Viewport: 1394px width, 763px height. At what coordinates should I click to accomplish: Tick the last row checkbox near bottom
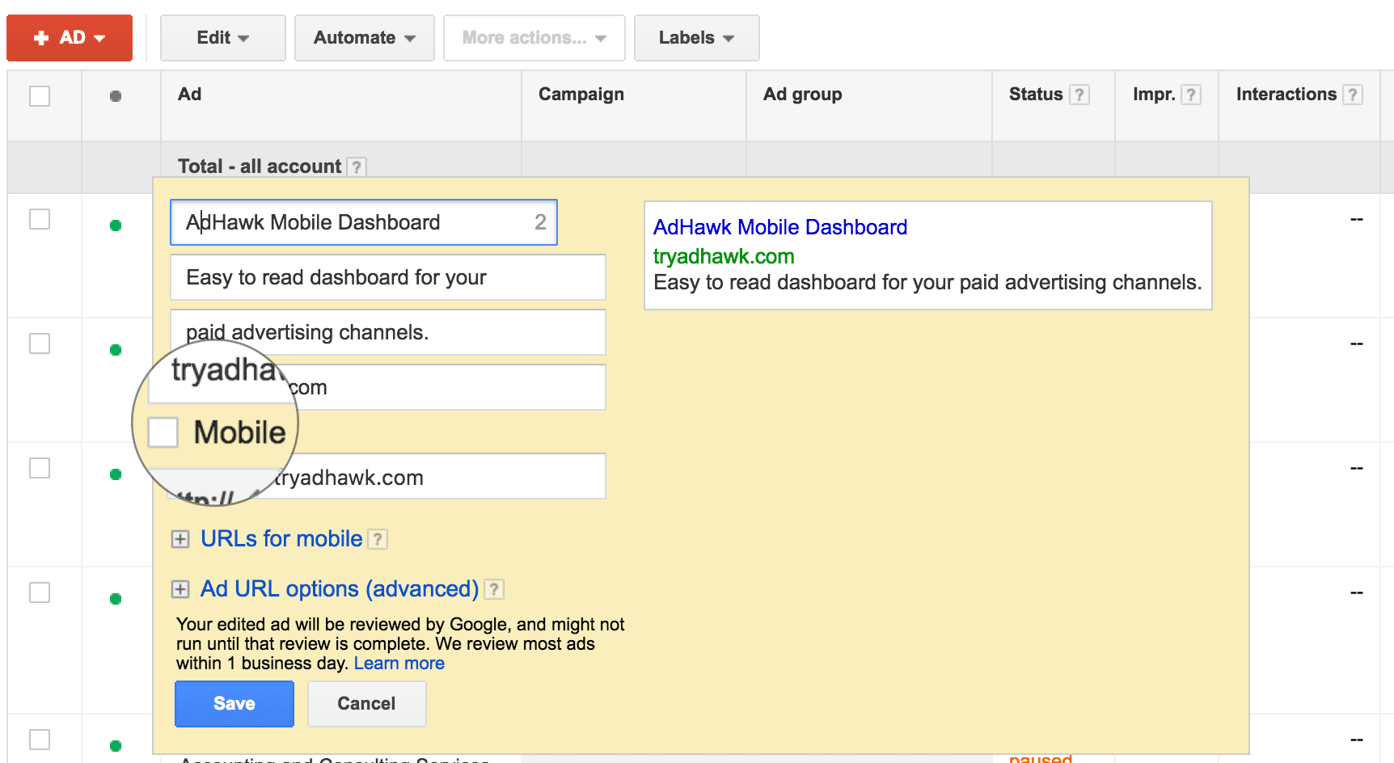coord(40,740)
